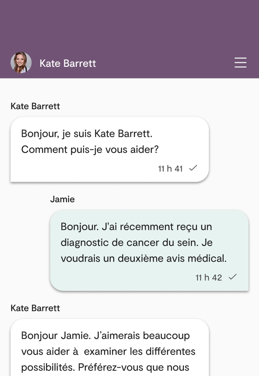Viewport: 259px width, 376px height.
Task: Click the "Bonjour, je suis Kate Barrett" line
Action: (86, 133)
